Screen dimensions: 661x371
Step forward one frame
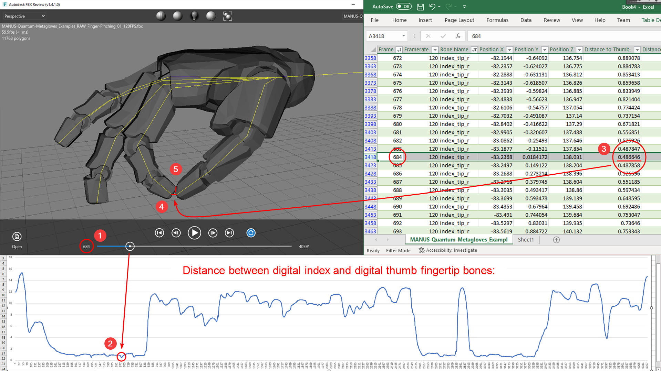click(x=213, y=233)
